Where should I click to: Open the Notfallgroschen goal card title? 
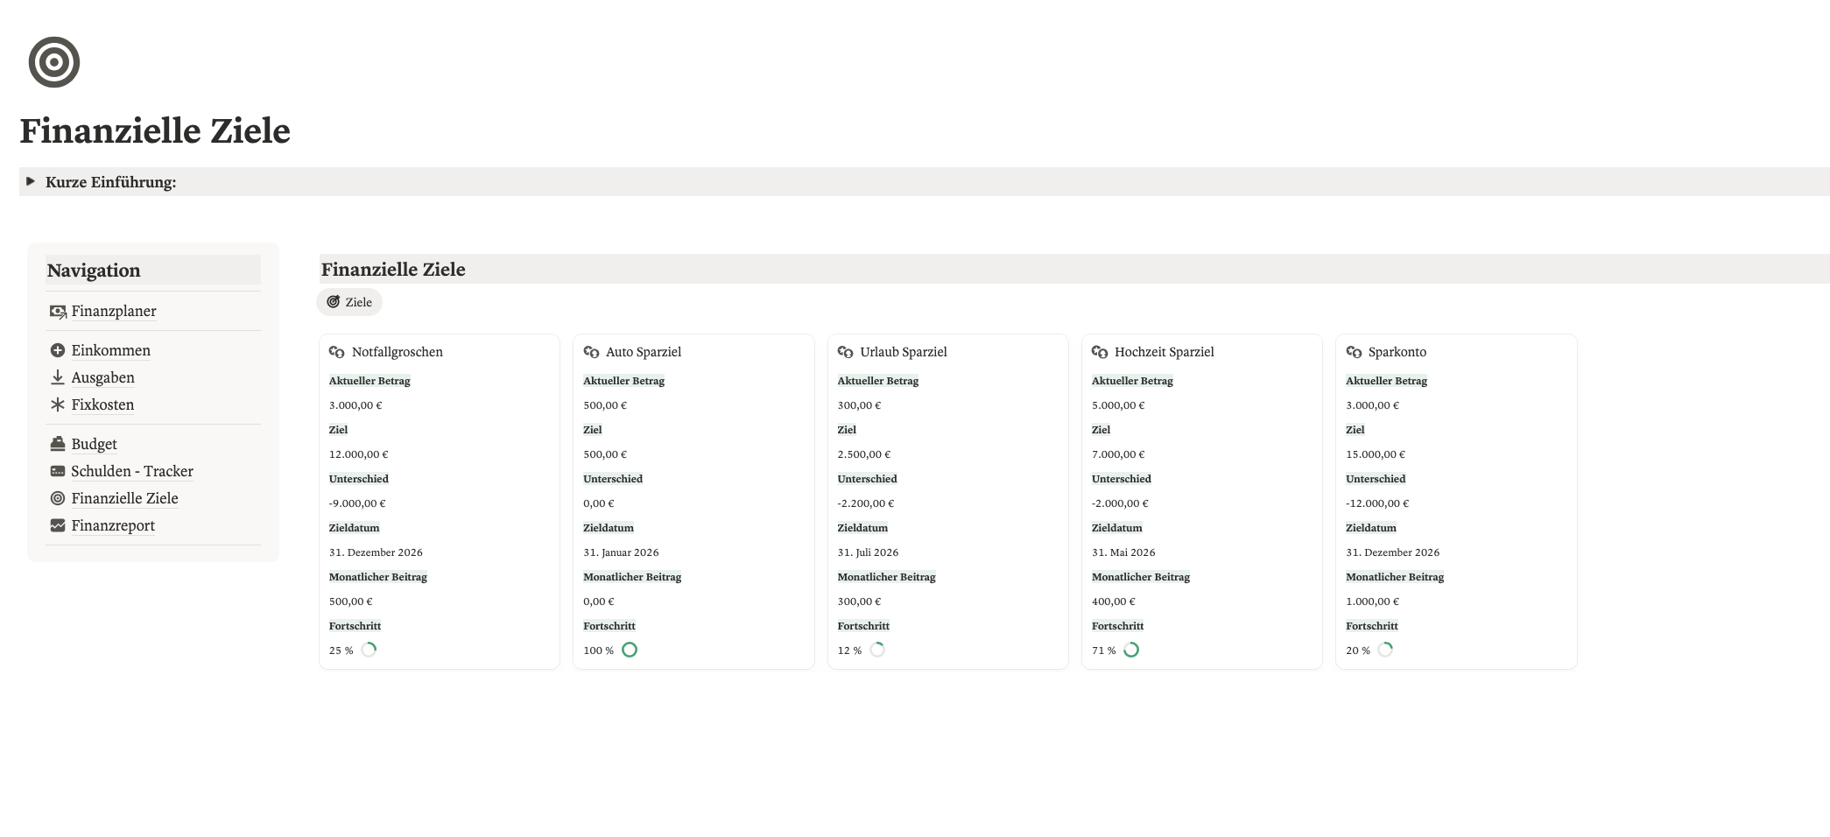pyautogui.click(x=397, y=352)
